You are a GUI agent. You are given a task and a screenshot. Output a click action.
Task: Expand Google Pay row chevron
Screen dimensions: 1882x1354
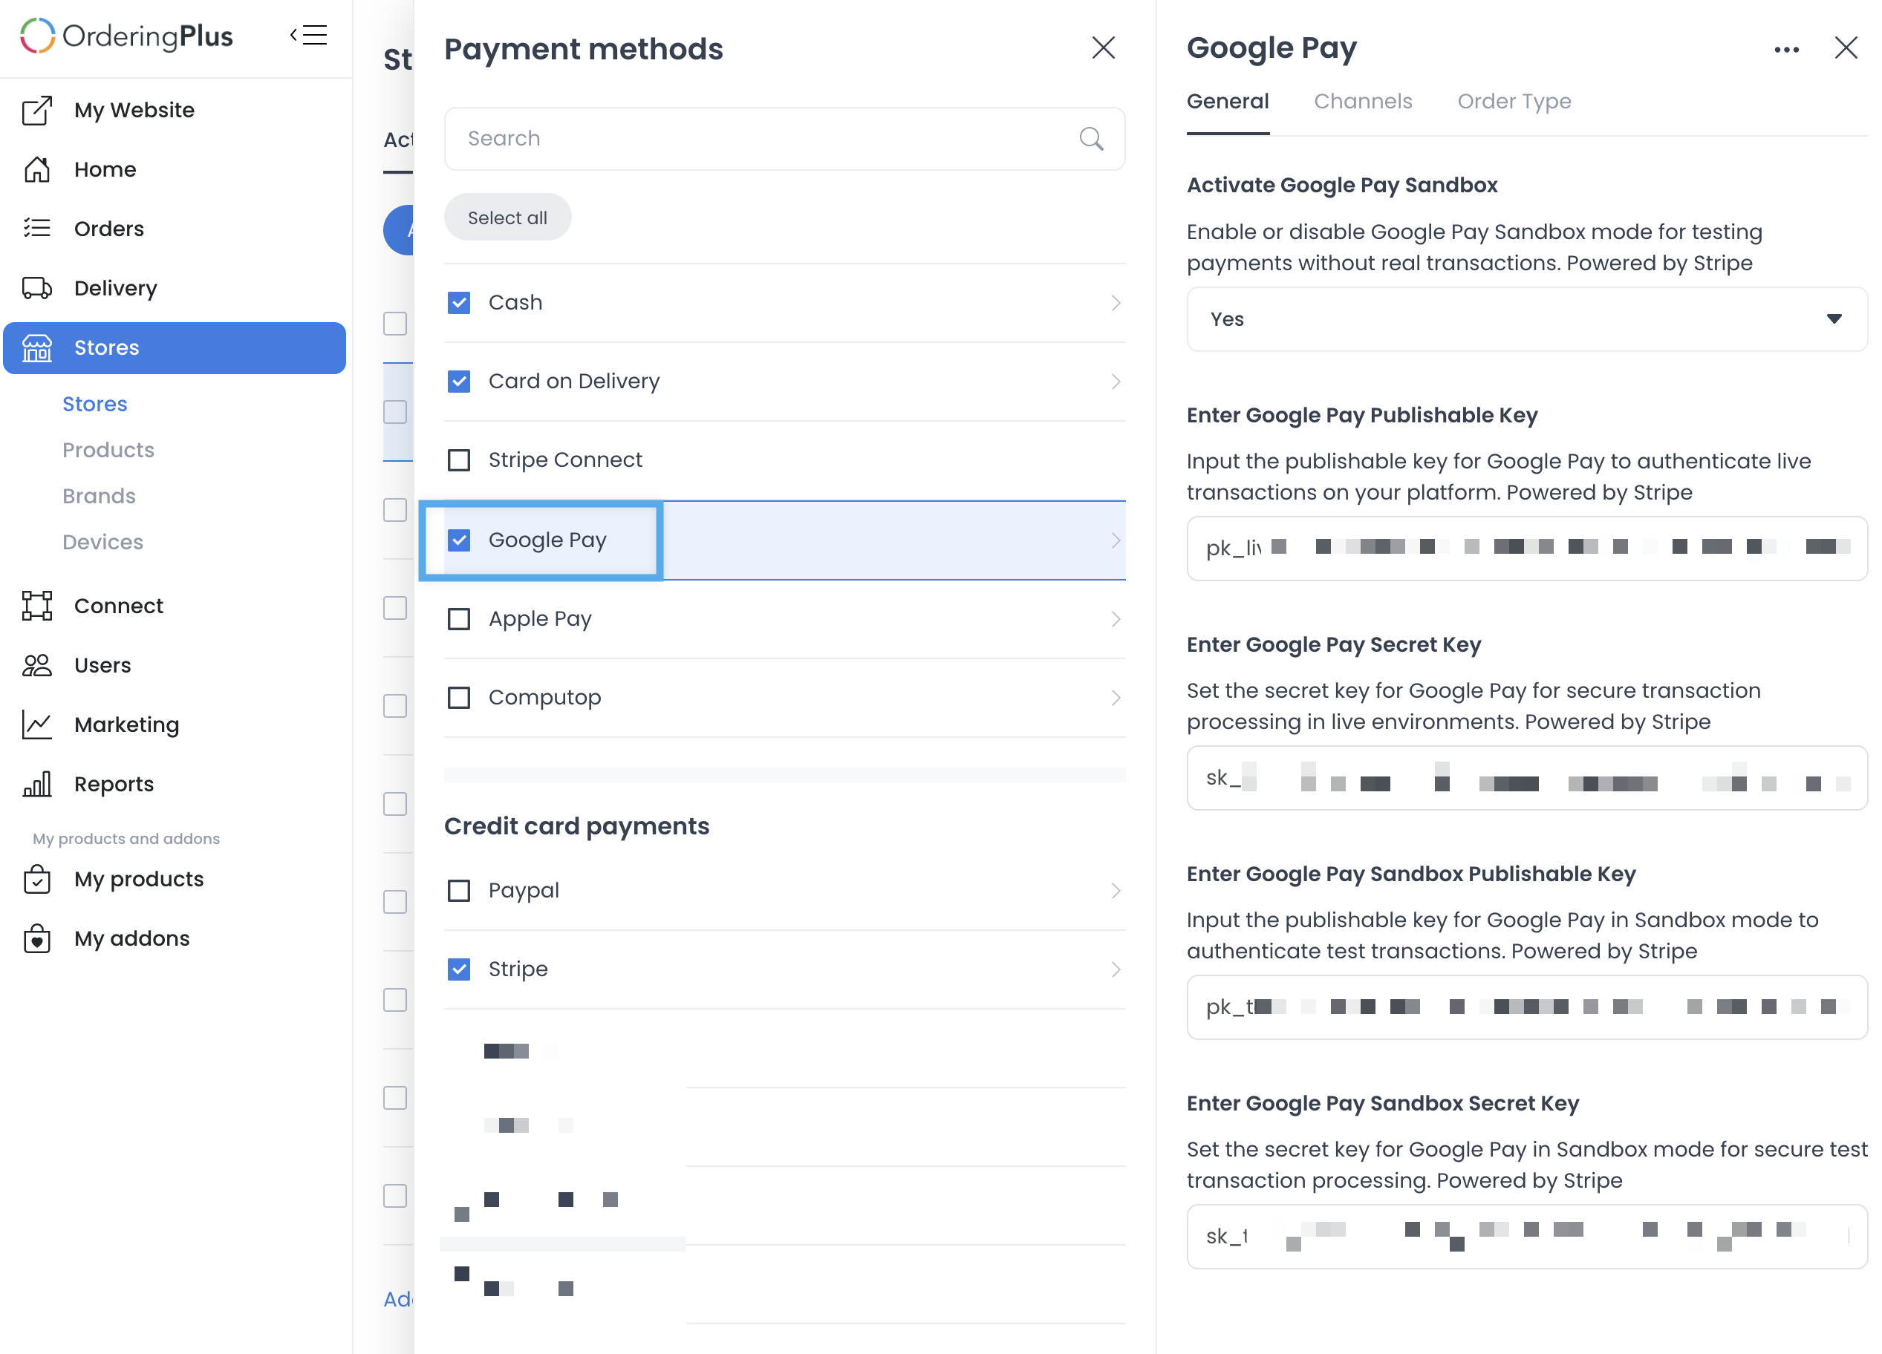point(1116,540)
